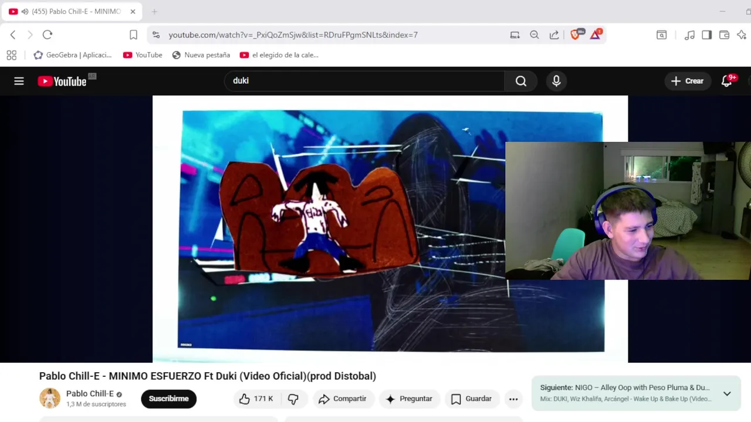Open the el elegido de la cale bookmark
The image size is (751, 422).
tap(279, 55)
